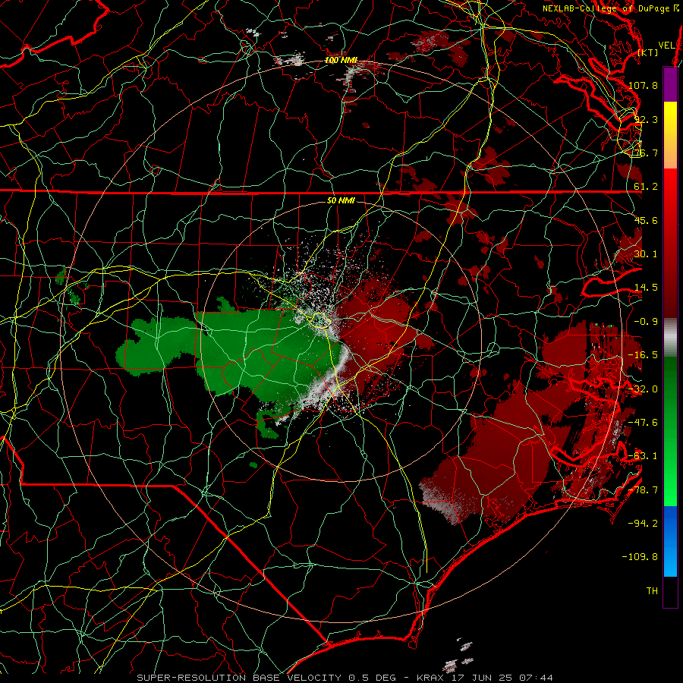Click the 107.8 legend value

point(643,85)
